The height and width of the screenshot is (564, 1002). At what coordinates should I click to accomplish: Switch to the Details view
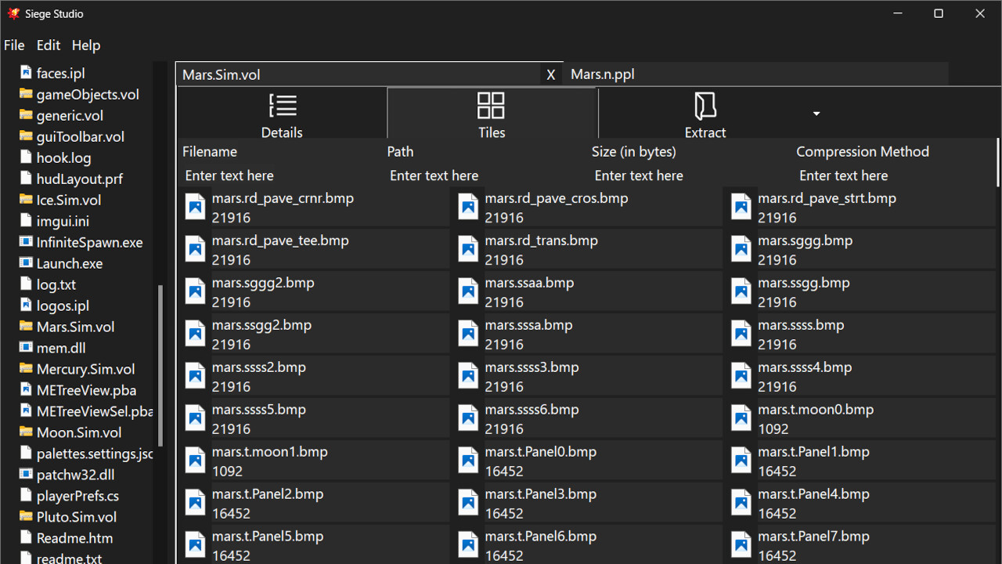coord(282,113)
